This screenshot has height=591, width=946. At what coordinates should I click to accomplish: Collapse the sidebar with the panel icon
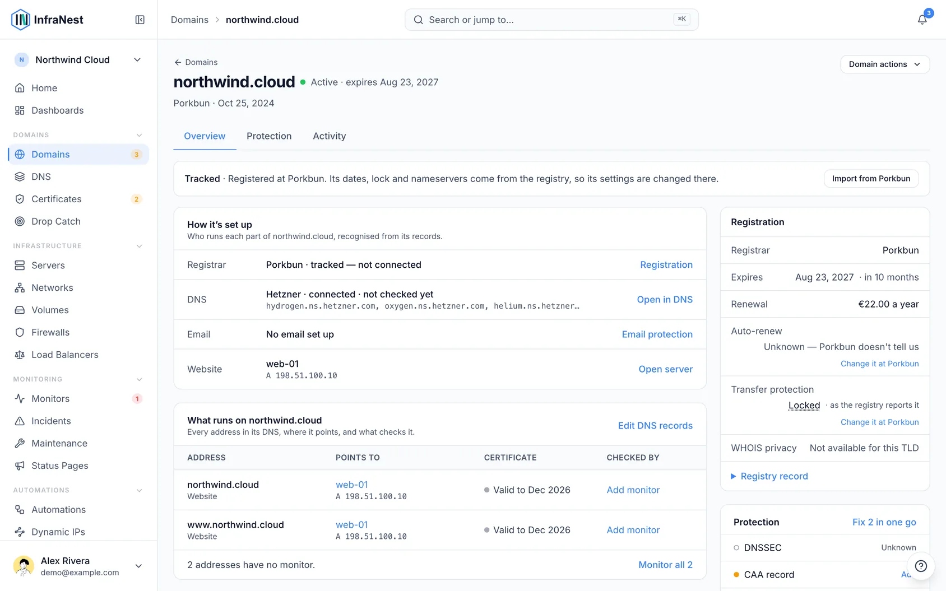(x=140, y=20)
